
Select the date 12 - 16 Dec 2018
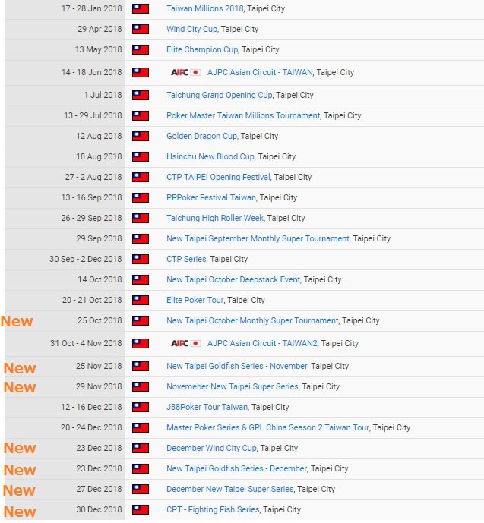[x=91, y=408]
